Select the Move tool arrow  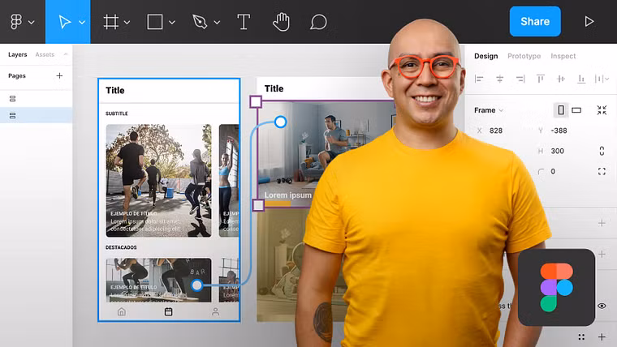[64, 22]
